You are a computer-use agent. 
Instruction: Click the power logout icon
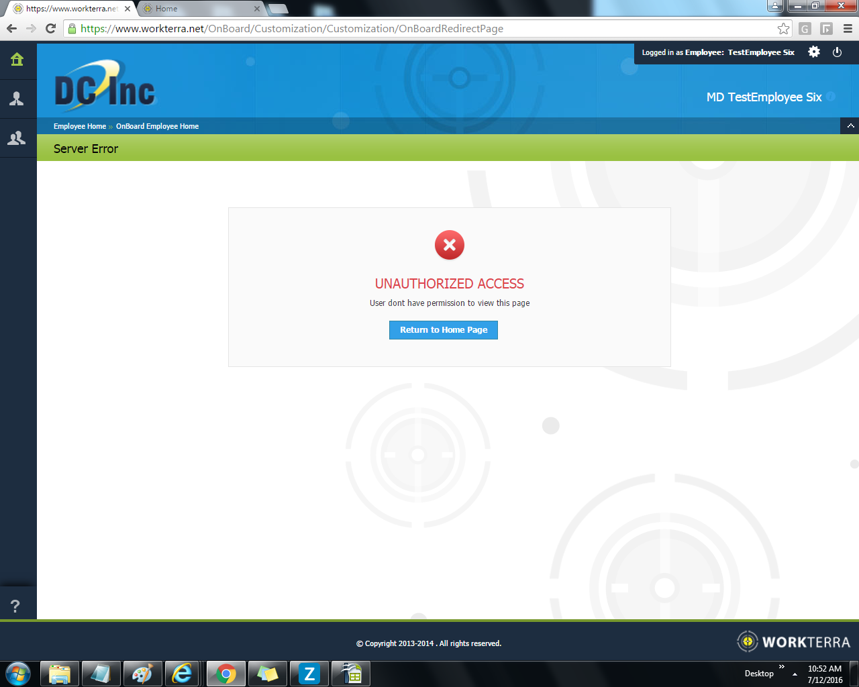(837, 52)
